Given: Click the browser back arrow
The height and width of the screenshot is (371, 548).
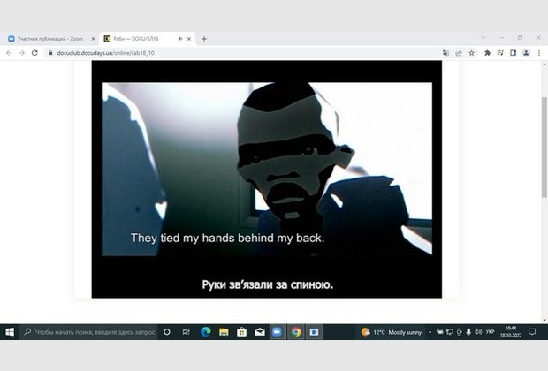Looking at the screenshot, I should tap(9, 53).
